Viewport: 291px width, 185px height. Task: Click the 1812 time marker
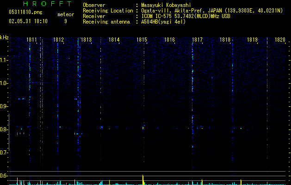click(58, 40)
